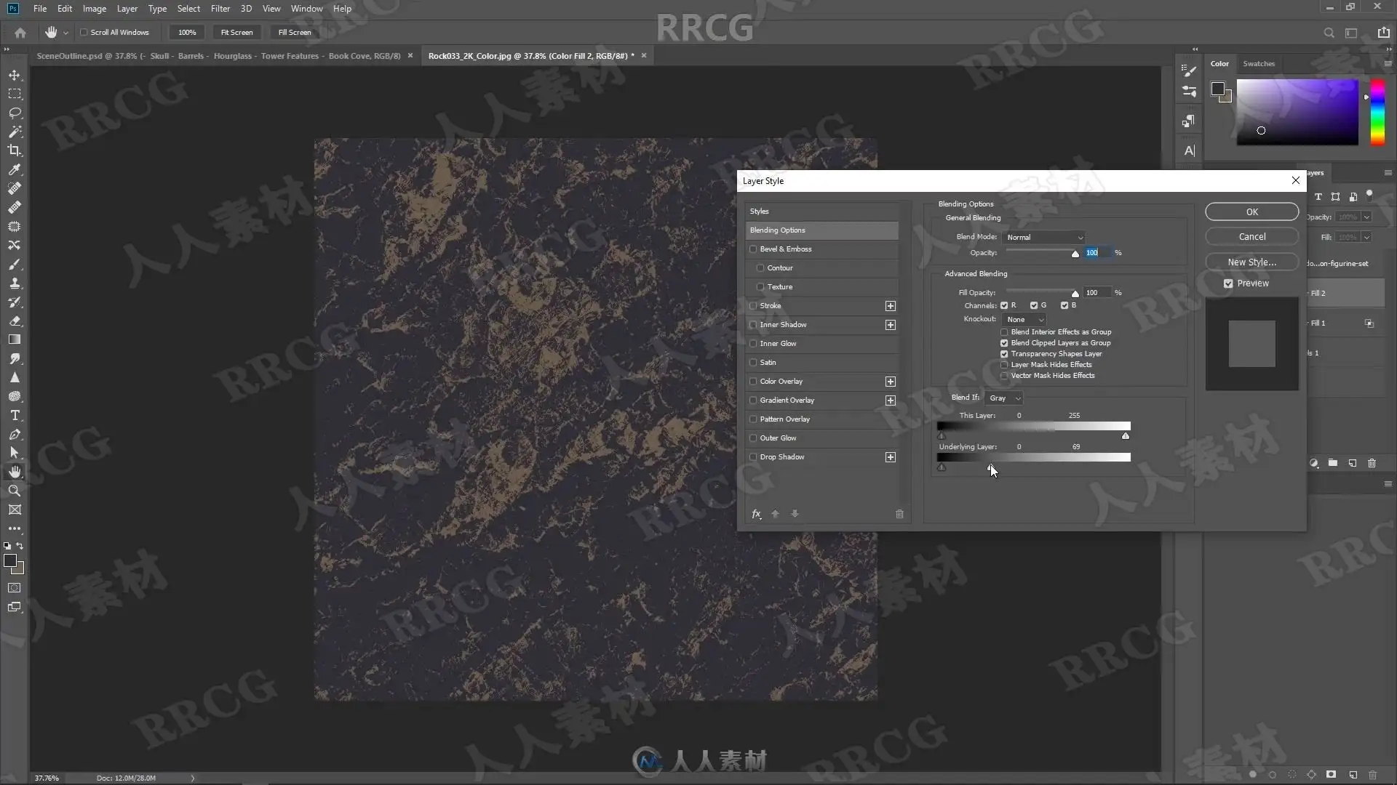Screen dimensions: 1397x785
Task: Select the Gradient tool
Action: (15, 339)
